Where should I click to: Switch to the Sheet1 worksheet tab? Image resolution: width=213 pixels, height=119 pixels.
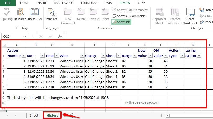(x=35, y=115)
